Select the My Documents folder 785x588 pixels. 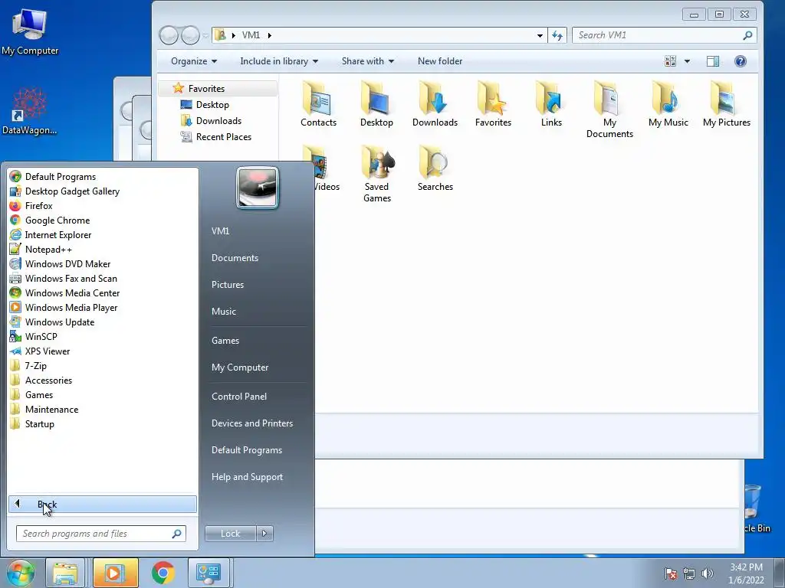(609, 109)
